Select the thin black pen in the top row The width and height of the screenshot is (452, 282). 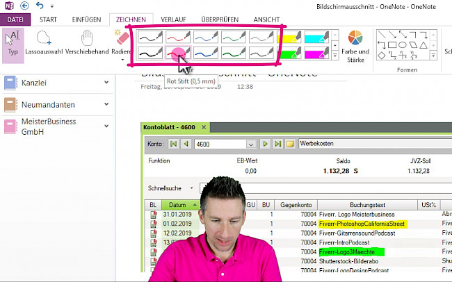tap(150, 37)
